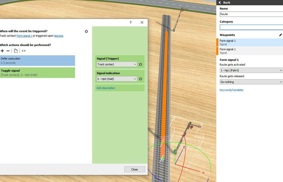This screenshot has height=182, width=283.
Task: Click the add action plus icon
Action: pyautogui.click(x=2, y=50)
